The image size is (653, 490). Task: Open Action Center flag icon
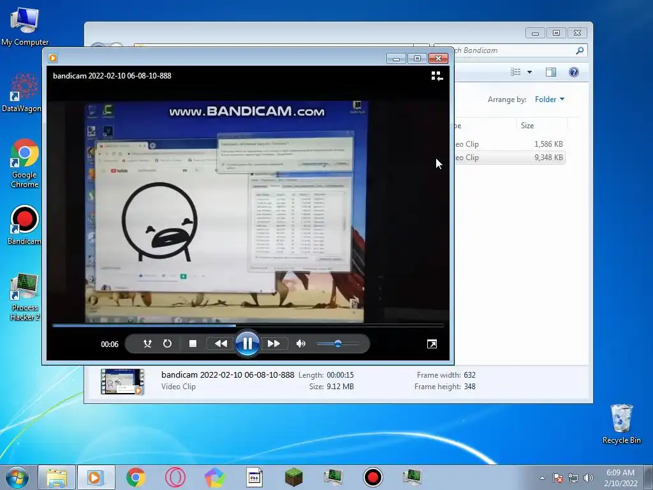[558, 478]
